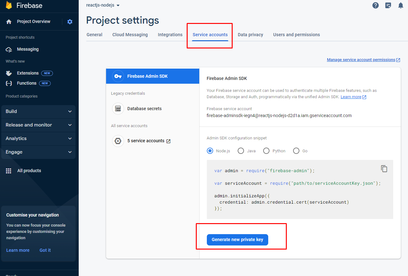Switch to the Cloud Messaging tab

coord(130,35)
